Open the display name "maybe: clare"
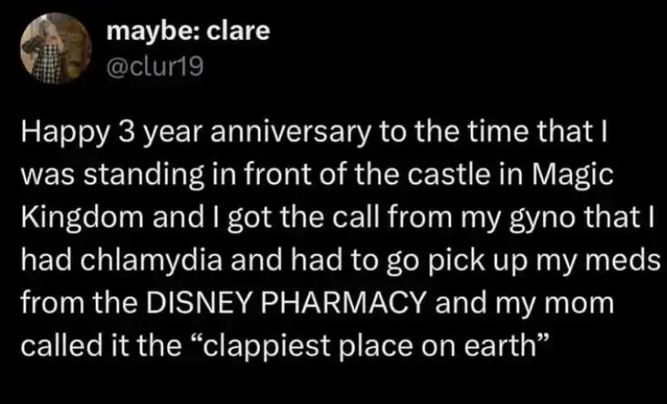The height and width of the screenshot is (404, 667). (x=189, y=32)
